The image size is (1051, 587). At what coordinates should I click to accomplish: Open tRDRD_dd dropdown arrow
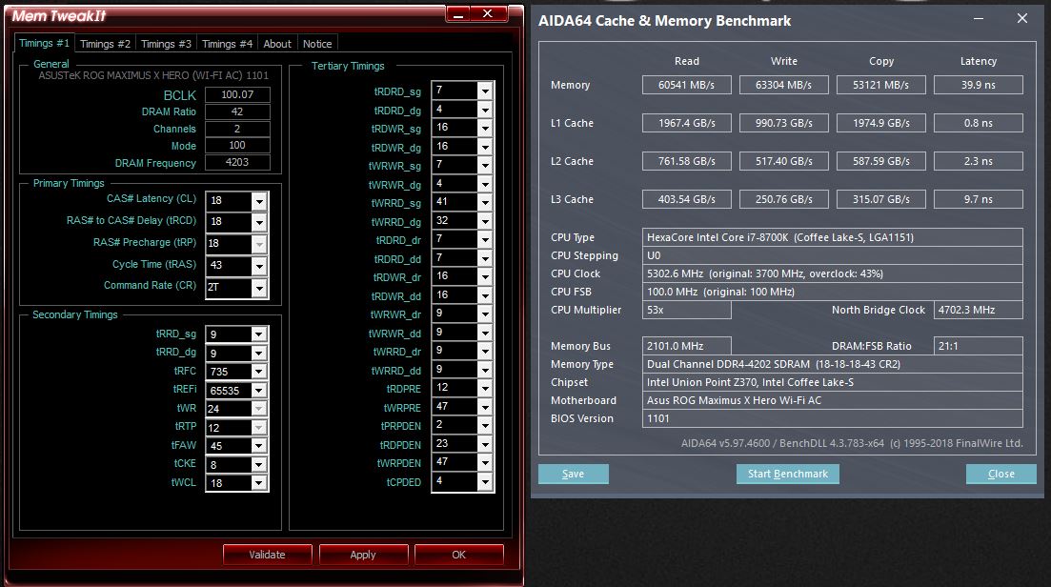click(485, 257)
